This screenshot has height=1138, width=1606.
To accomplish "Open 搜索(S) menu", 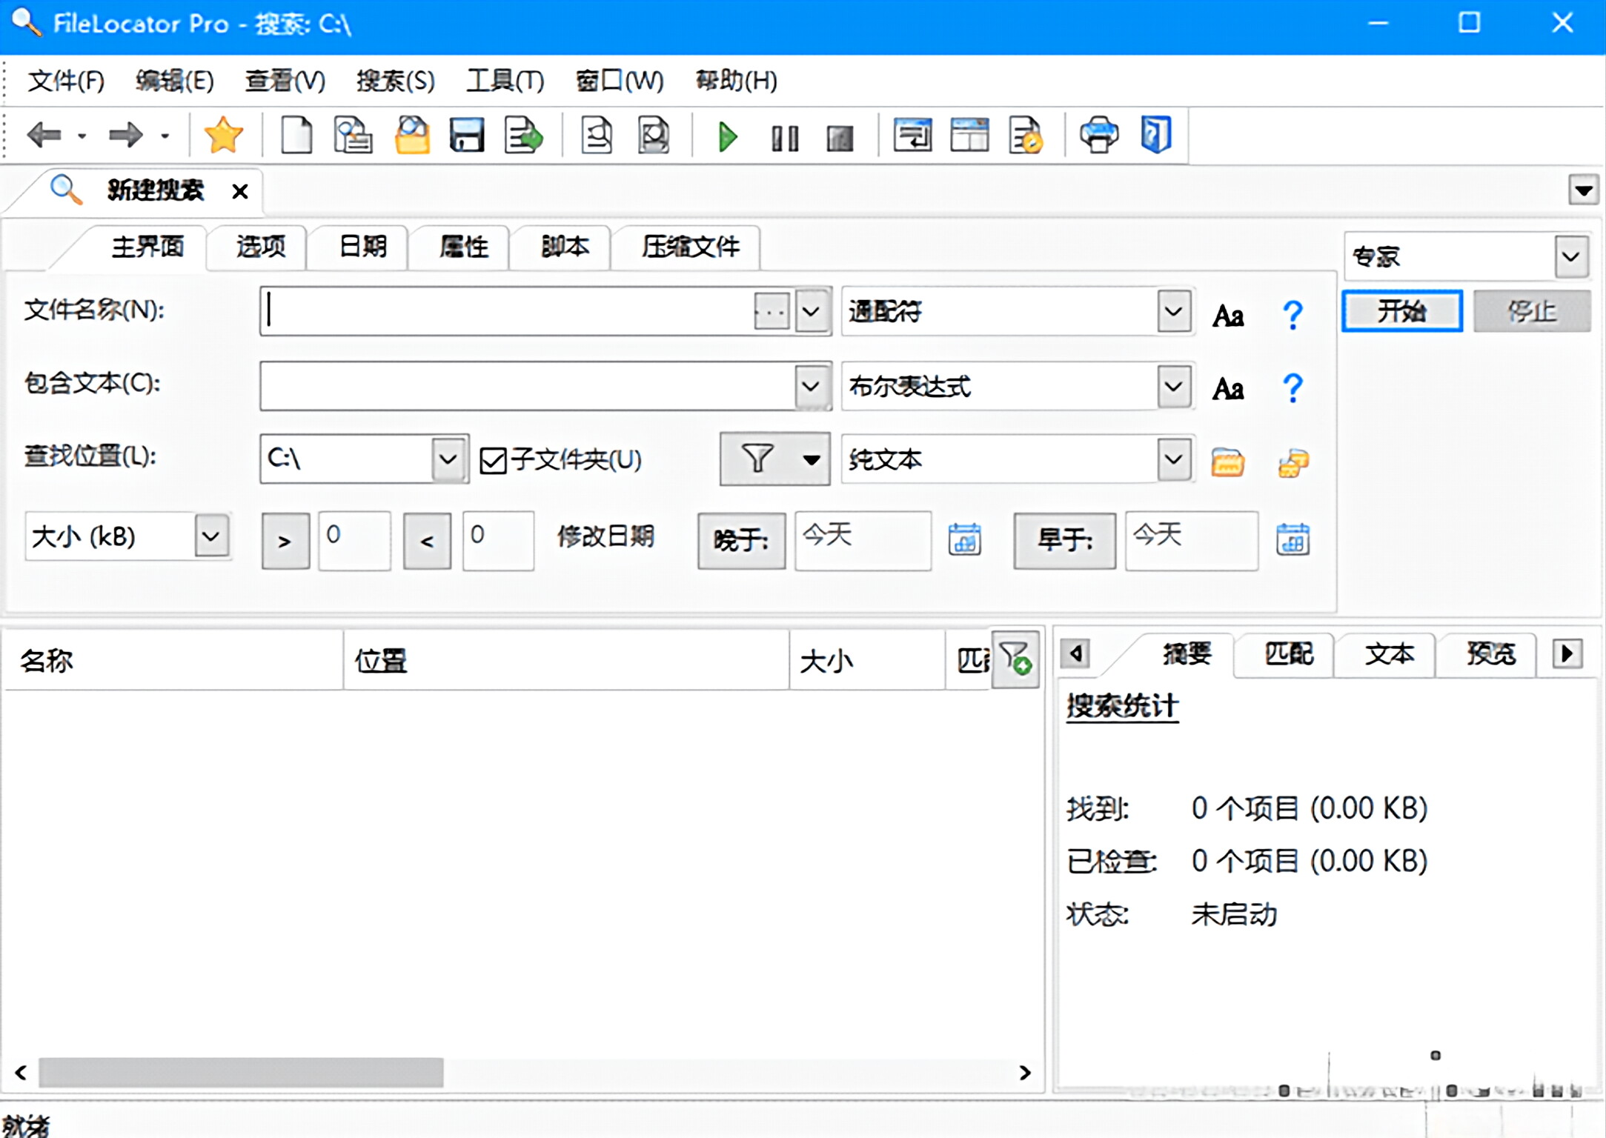I will [x=395, y=81].
